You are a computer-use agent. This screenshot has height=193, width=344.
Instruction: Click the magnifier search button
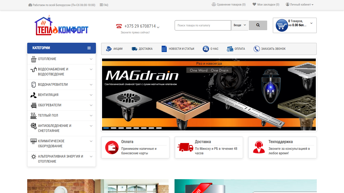[x=258, y=25]
